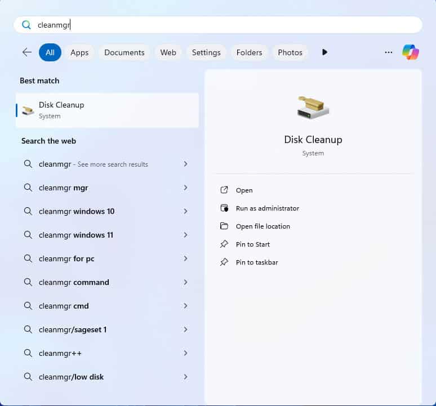The height and width of the screenshot is (406, 436).
Task: Expand chevron for cleanmgr/sageset 1
Action: pyautogui.click(x=185, y=329)
